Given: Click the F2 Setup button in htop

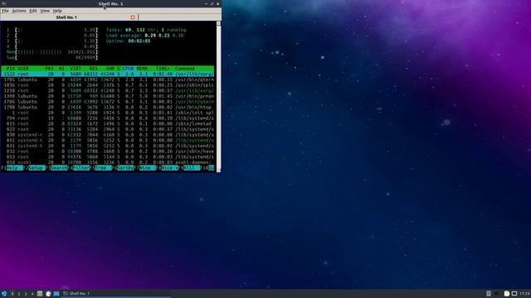Looking at the screenshot, I should pyautogui.click(x=35, y=168).
